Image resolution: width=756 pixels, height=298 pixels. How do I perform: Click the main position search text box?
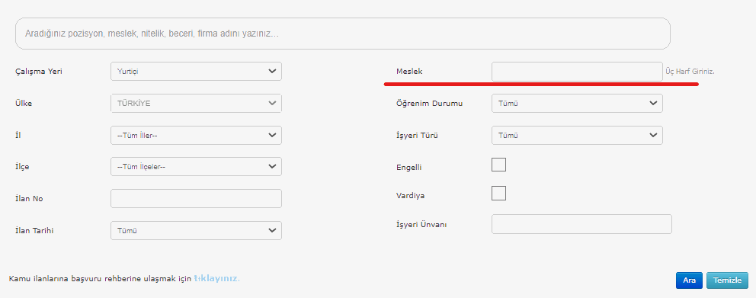(x=343, y=34)
